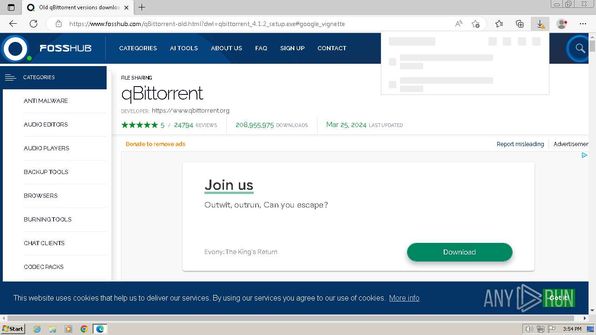Select BROWSERS category

pos(41,195)
